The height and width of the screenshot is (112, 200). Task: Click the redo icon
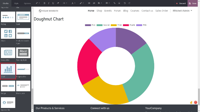(x=129, y=3)
